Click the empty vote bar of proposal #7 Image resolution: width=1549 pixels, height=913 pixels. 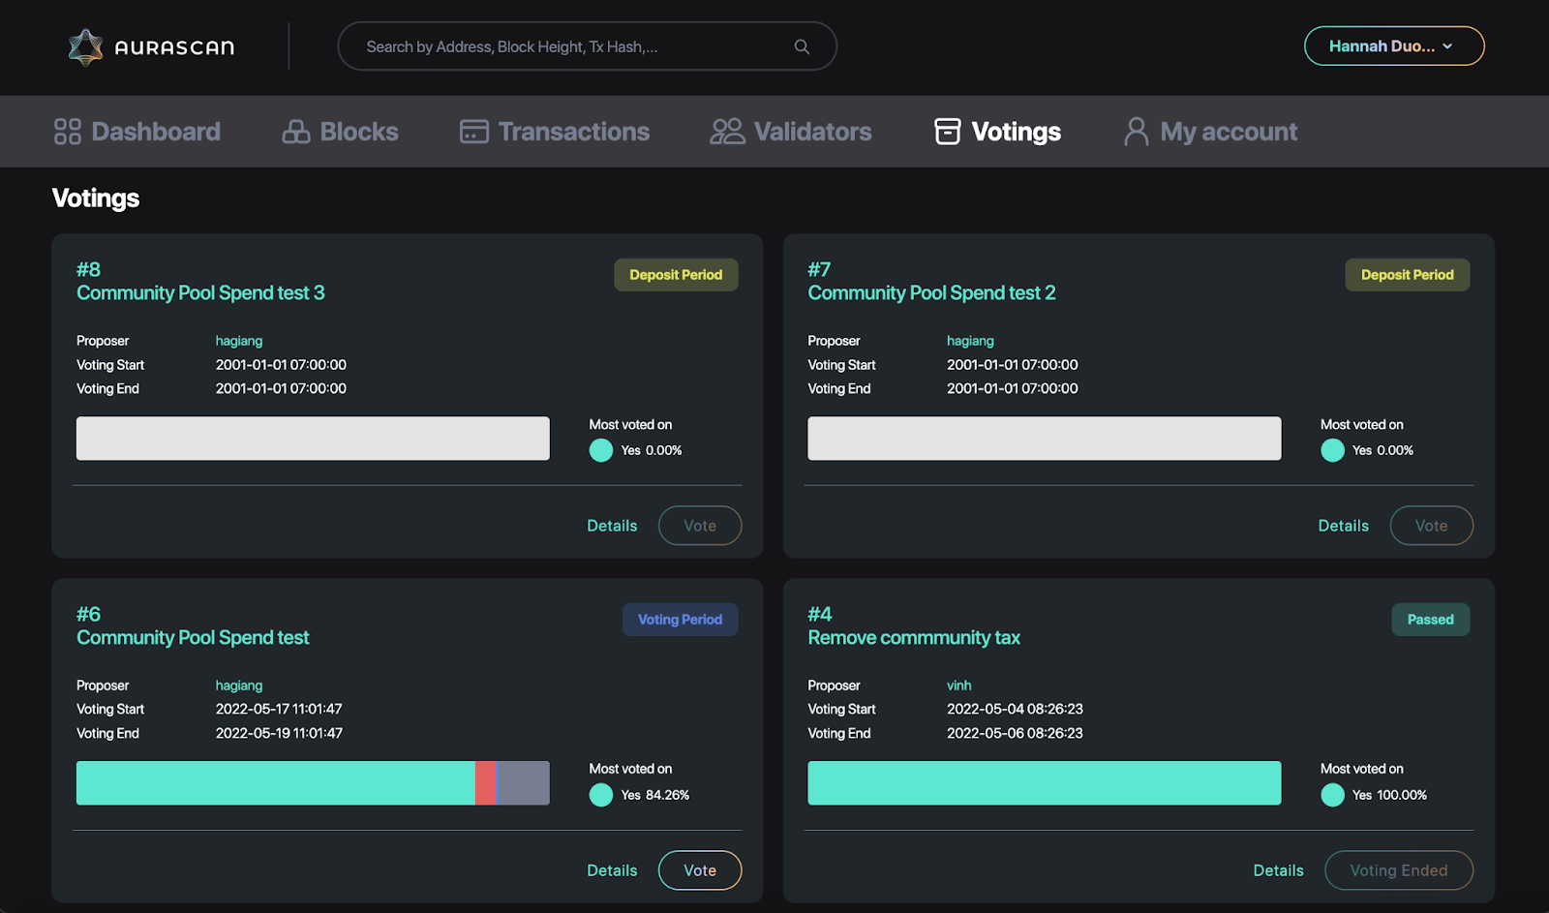tap(1045, 439)
